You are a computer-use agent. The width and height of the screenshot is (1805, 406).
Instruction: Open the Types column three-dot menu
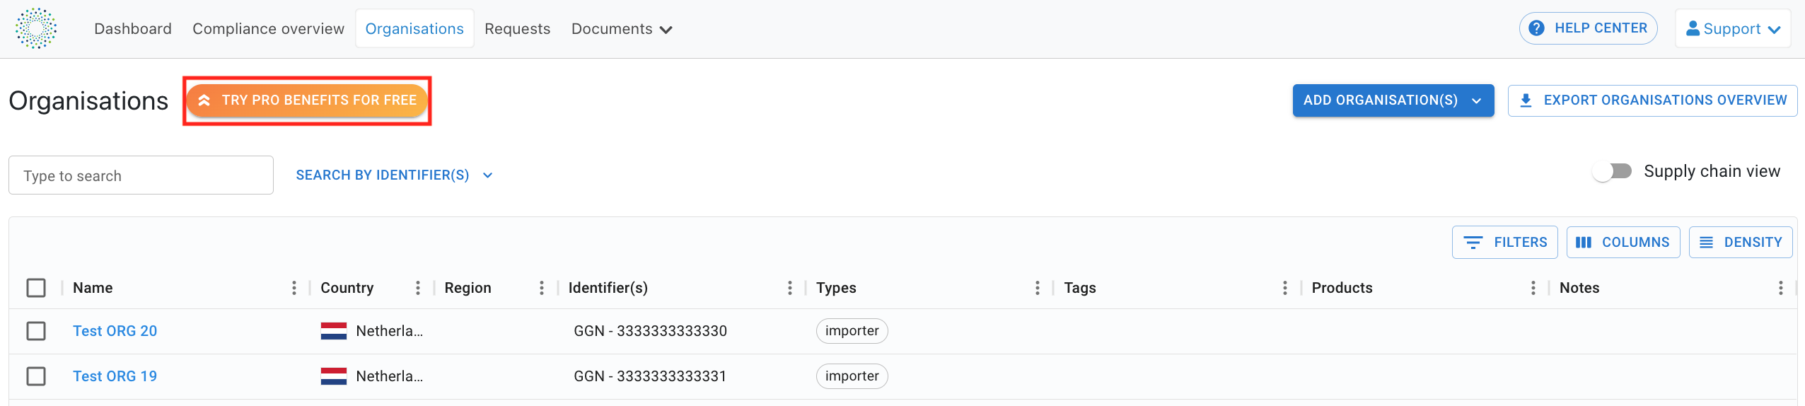[x=1038, y=288]
